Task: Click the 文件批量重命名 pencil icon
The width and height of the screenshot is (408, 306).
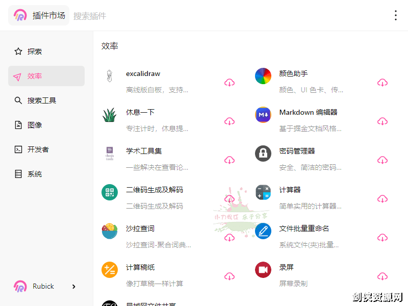Action: (x=263, y=231)
